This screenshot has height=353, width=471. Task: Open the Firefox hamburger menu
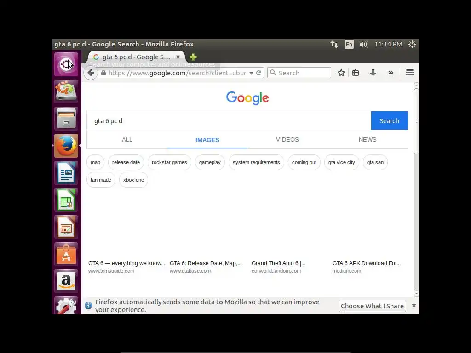tap(410, 73)
